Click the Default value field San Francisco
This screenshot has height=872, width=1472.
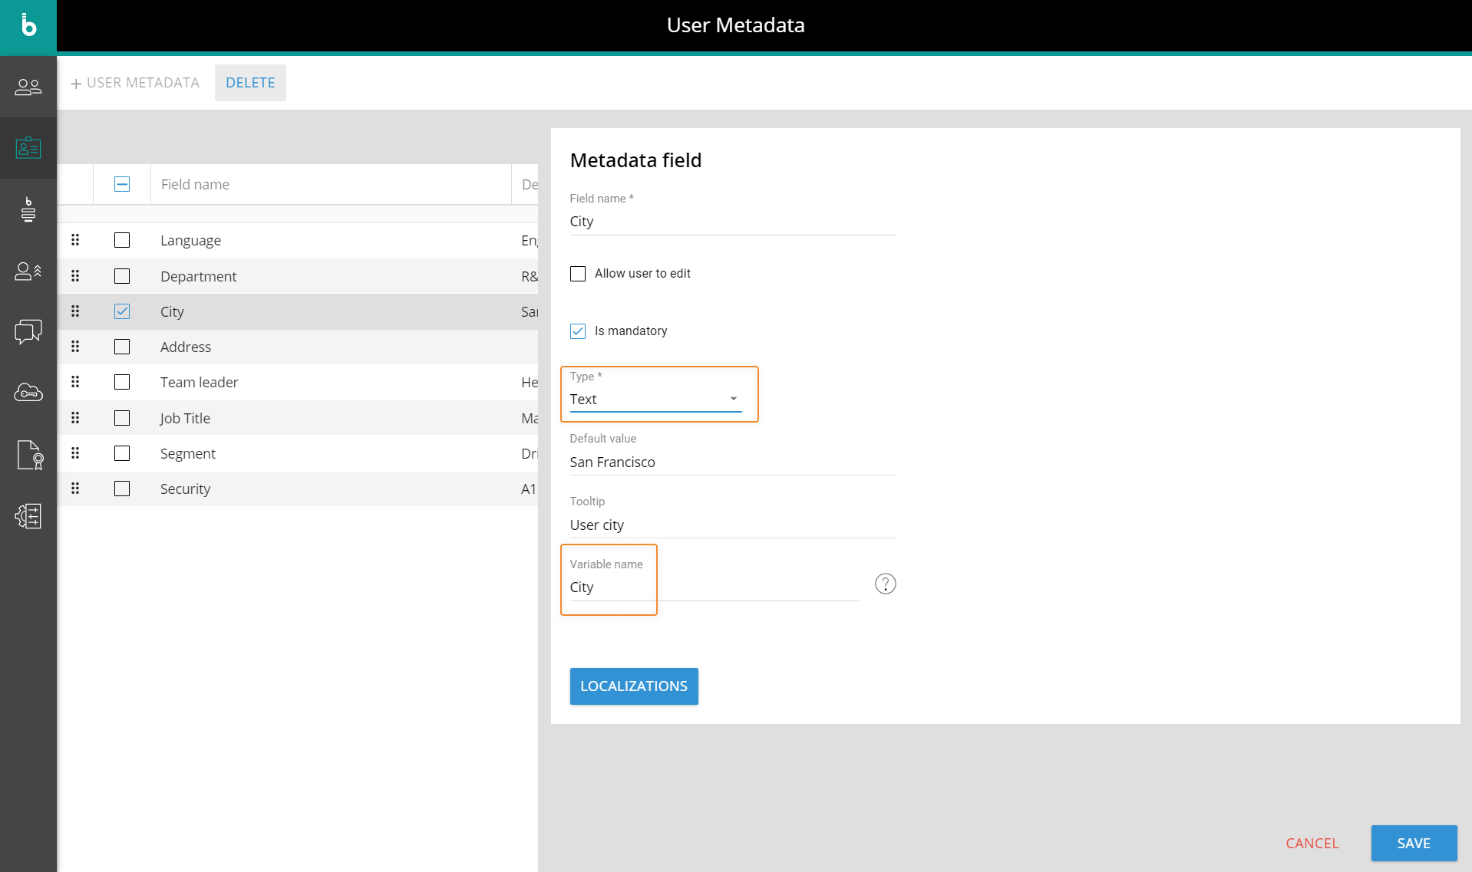[732, 462]
